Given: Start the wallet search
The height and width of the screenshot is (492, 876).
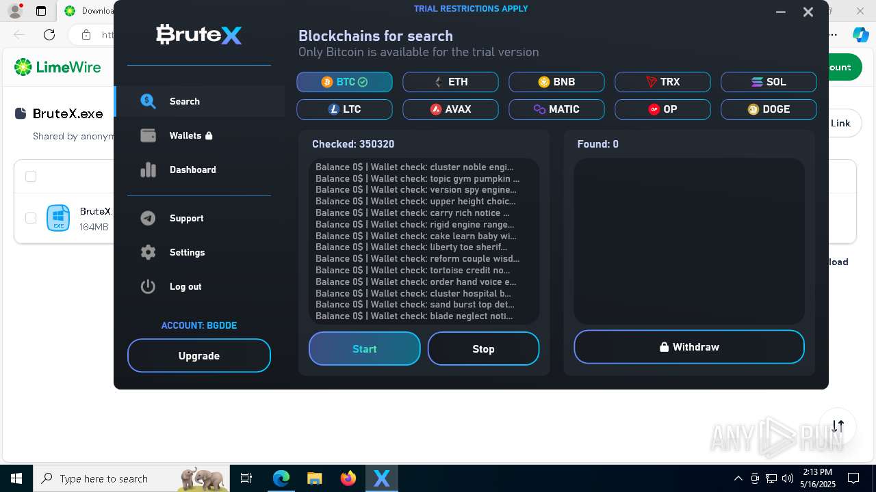Looking at the screenshot, I should coord(365,348).
